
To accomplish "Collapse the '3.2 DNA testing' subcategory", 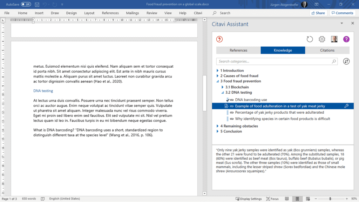I will (222, 93).
